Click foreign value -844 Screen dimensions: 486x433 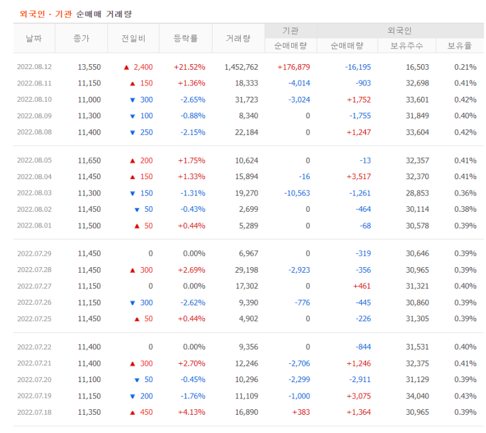pos(363,347)
